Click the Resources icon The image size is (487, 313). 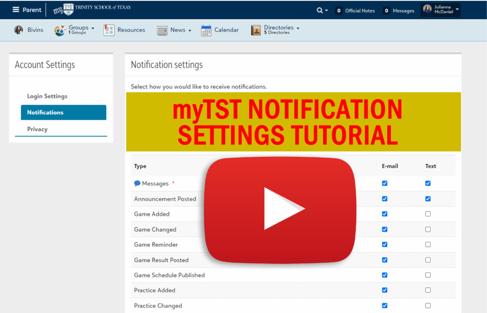(x=109, y=30)
